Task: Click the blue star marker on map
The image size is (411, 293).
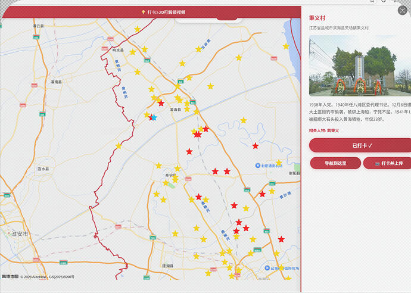Action: (x=154, y=117)
